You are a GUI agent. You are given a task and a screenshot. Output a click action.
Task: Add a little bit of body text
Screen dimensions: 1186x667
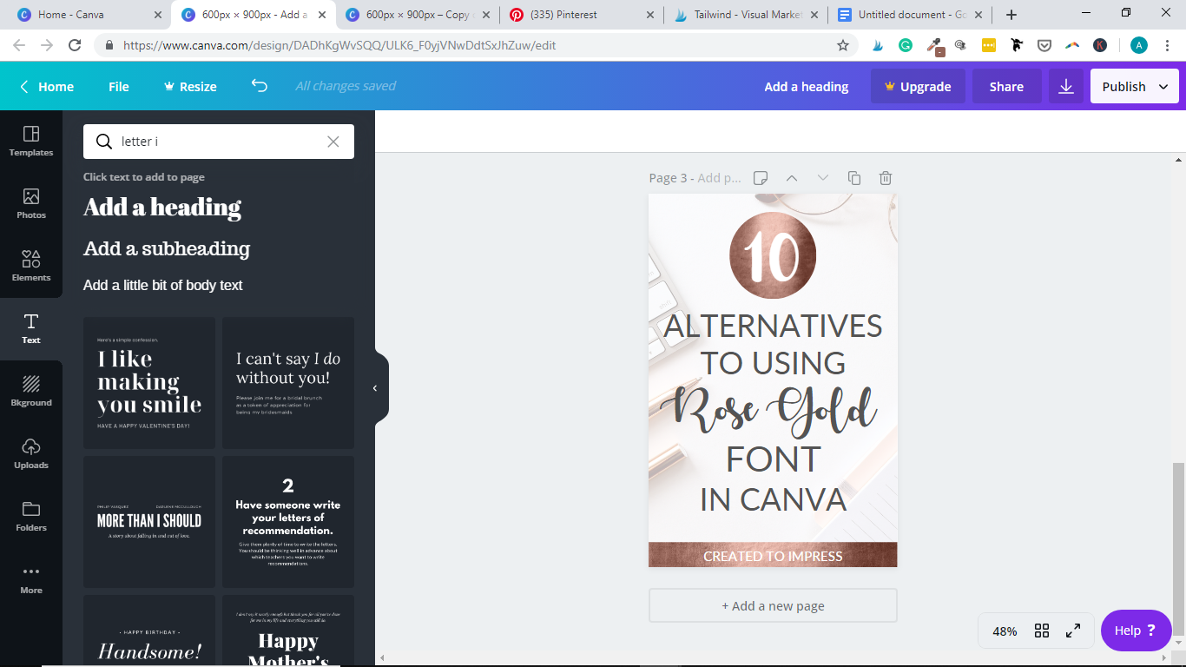click(x=163, y=285)
